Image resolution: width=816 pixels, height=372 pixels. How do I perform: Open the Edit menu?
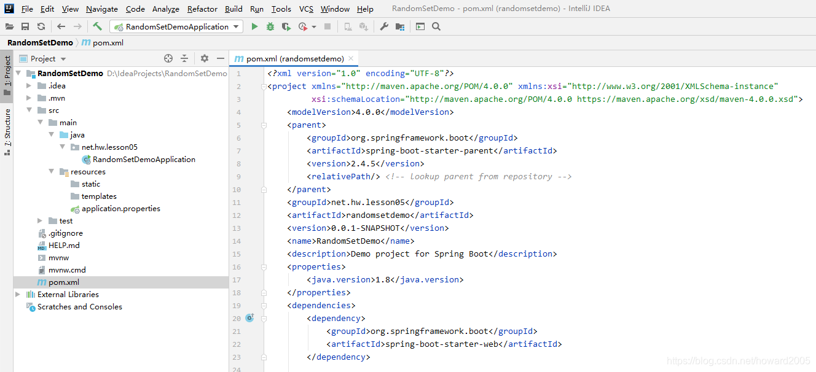(x=47, y=9)
